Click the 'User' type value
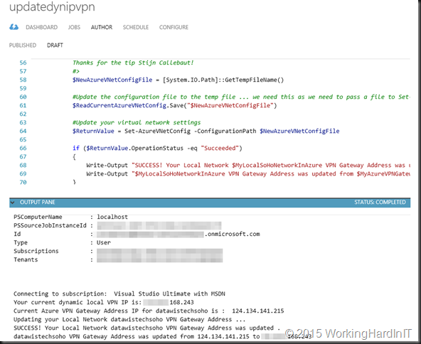Image resolution: width=421 pixels, height=344 pixels. click(x=104, y=242)
